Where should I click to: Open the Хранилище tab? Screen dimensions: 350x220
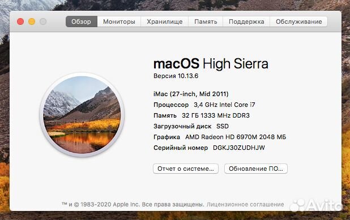[x=164, y=21]
